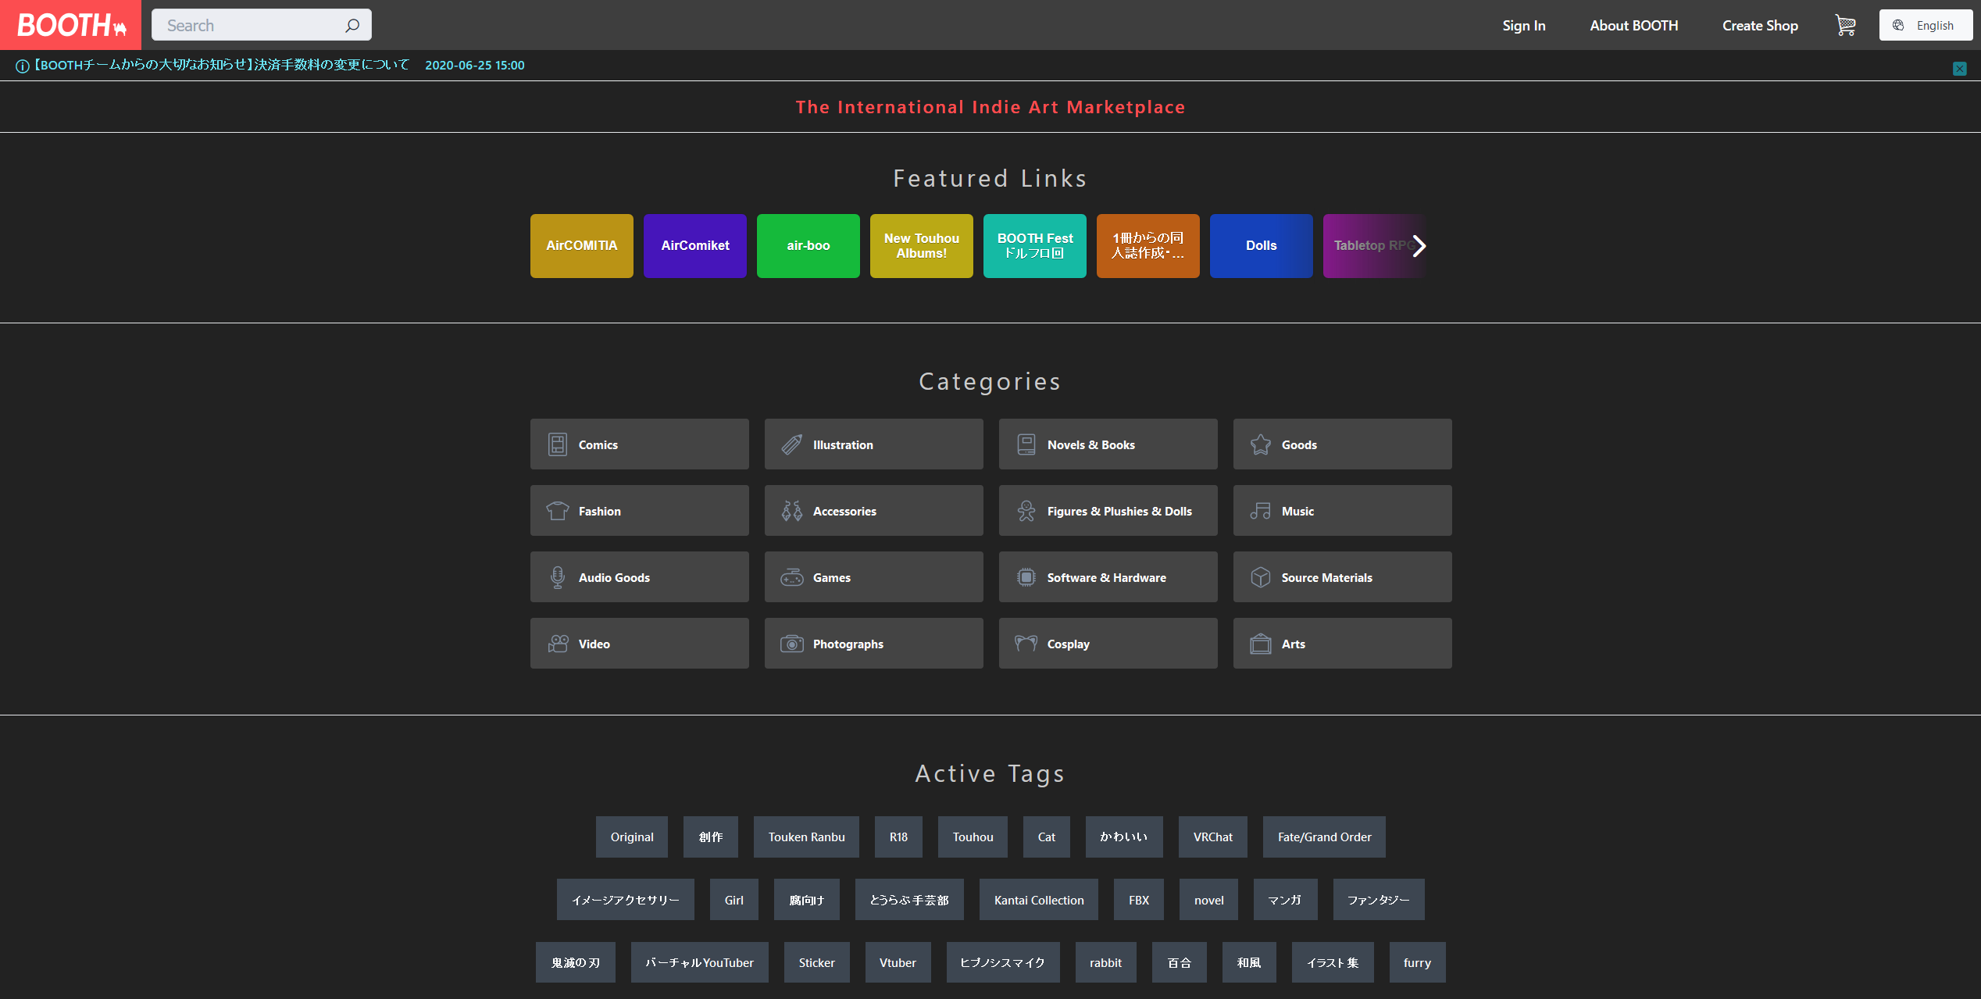
Task: Click the Games controller icon
Action: 792,577
